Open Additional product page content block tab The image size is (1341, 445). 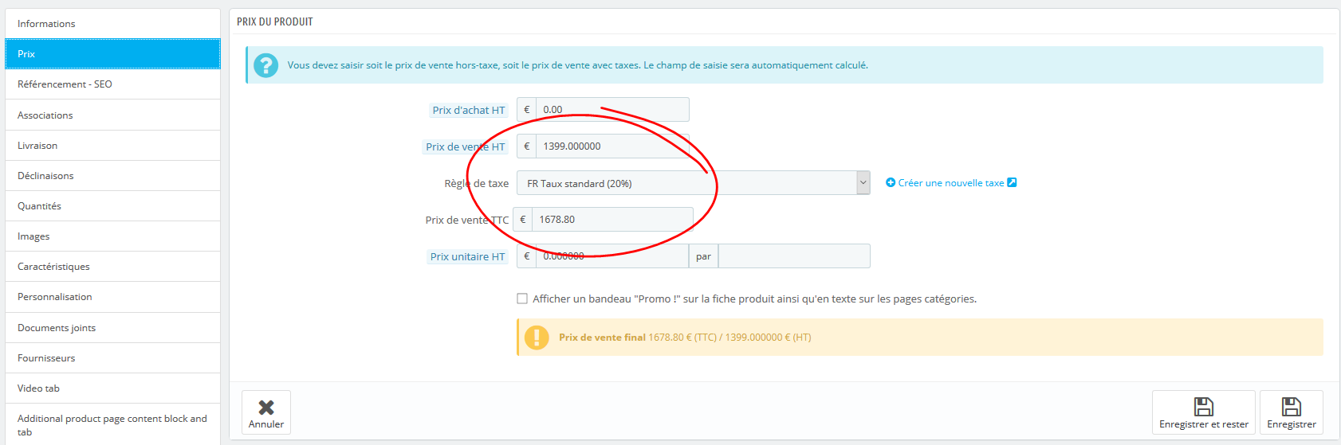pos(112,424)
